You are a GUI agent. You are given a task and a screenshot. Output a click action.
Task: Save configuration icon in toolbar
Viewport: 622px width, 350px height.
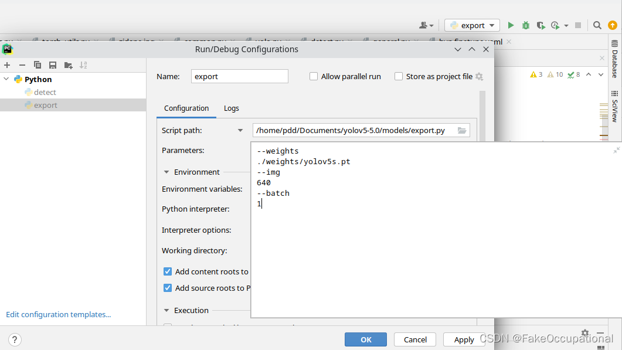click(x=52, y=65)
